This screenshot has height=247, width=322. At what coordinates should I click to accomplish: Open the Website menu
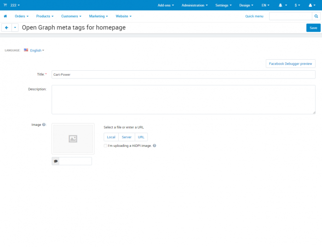[123, 16]
